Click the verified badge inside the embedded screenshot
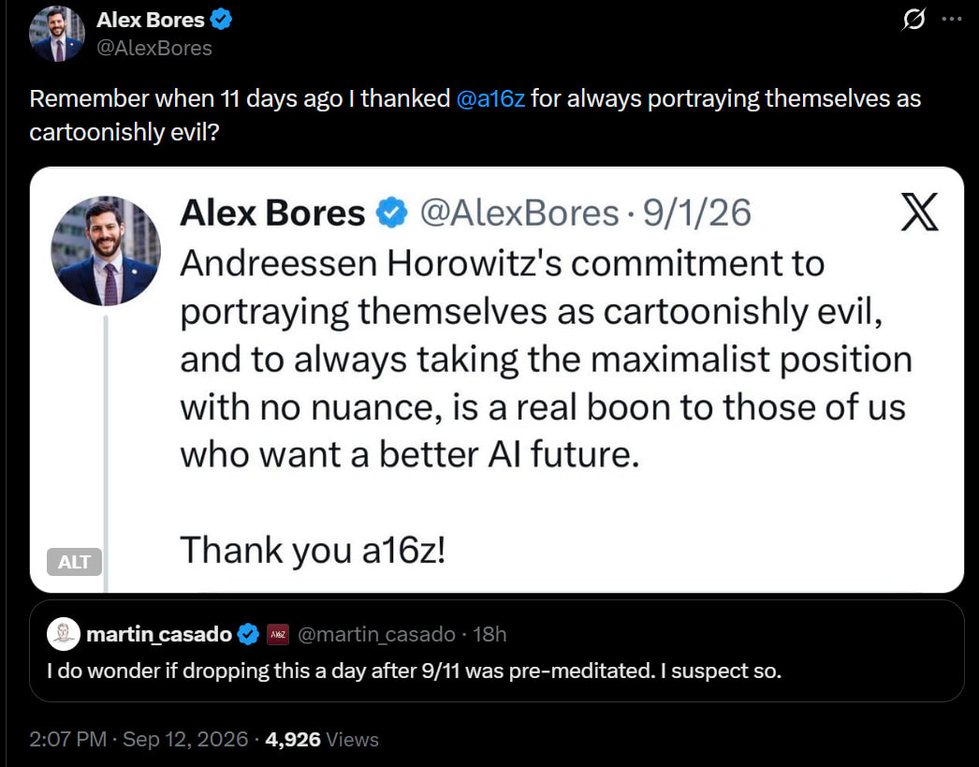 [x=391, y=213]
